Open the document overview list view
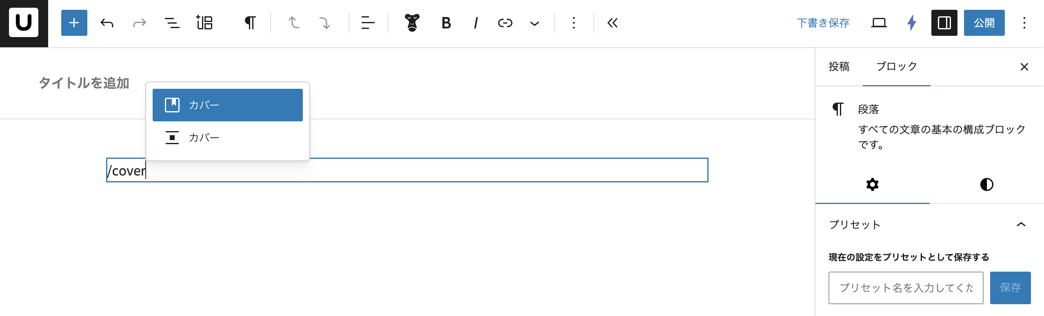Viewport: 1044px width, 316px height. coord(172,23)
